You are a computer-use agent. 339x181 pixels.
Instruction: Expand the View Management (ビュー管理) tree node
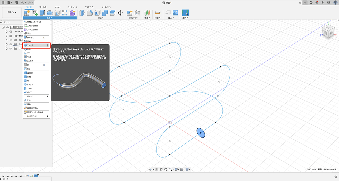pos(6,36)
